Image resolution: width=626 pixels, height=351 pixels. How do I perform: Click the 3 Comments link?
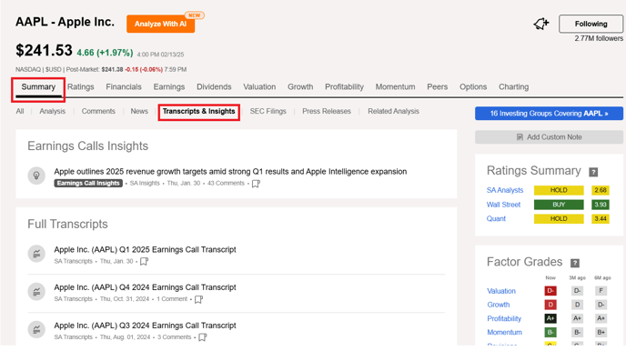(x=174, y=337)
